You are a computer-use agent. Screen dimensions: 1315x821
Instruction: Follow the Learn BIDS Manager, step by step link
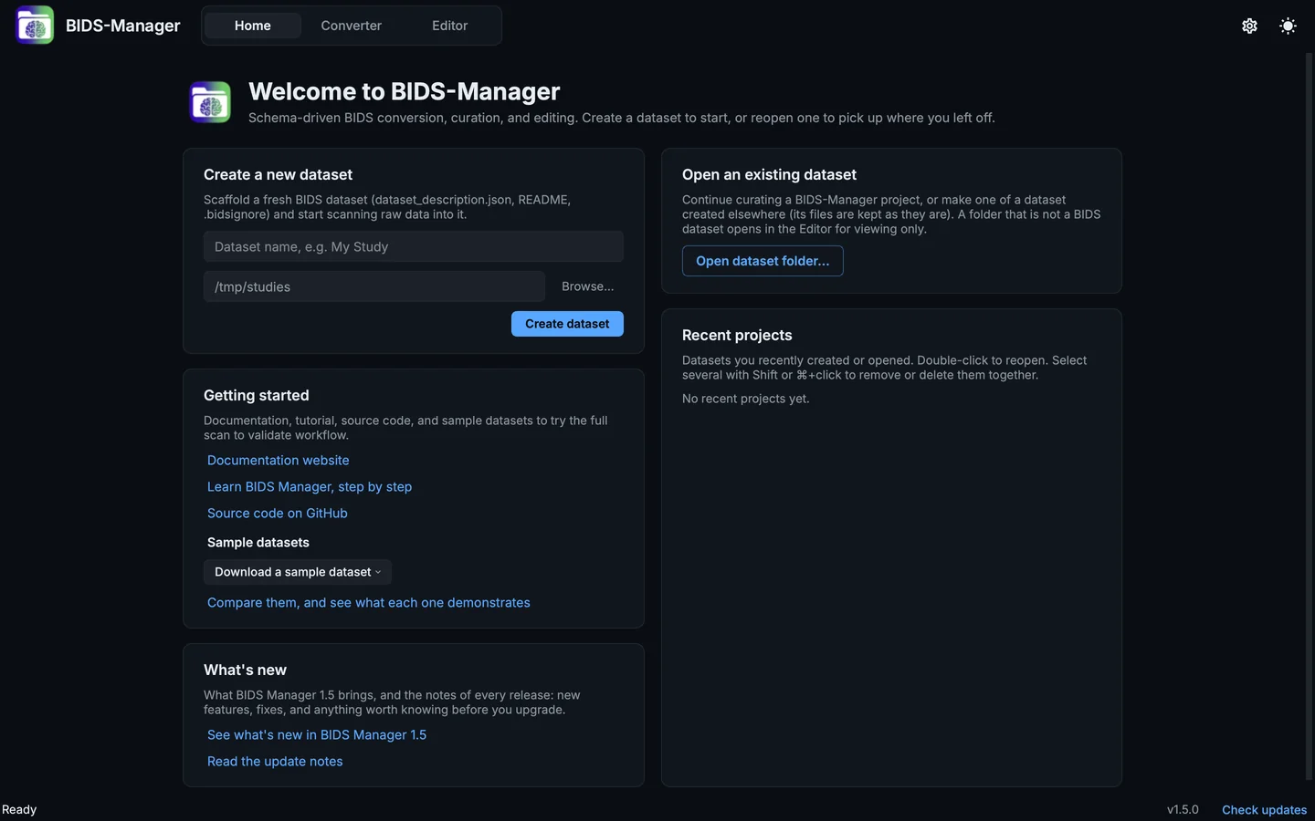(310, 487)
